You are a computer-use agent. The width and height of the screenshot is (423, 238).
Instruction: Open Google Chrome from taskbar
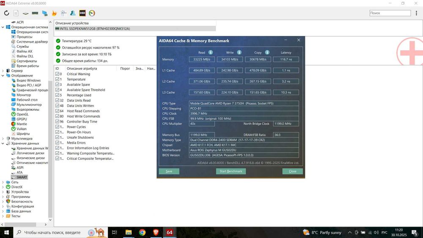pyautogui.click(x=142, y=233)
